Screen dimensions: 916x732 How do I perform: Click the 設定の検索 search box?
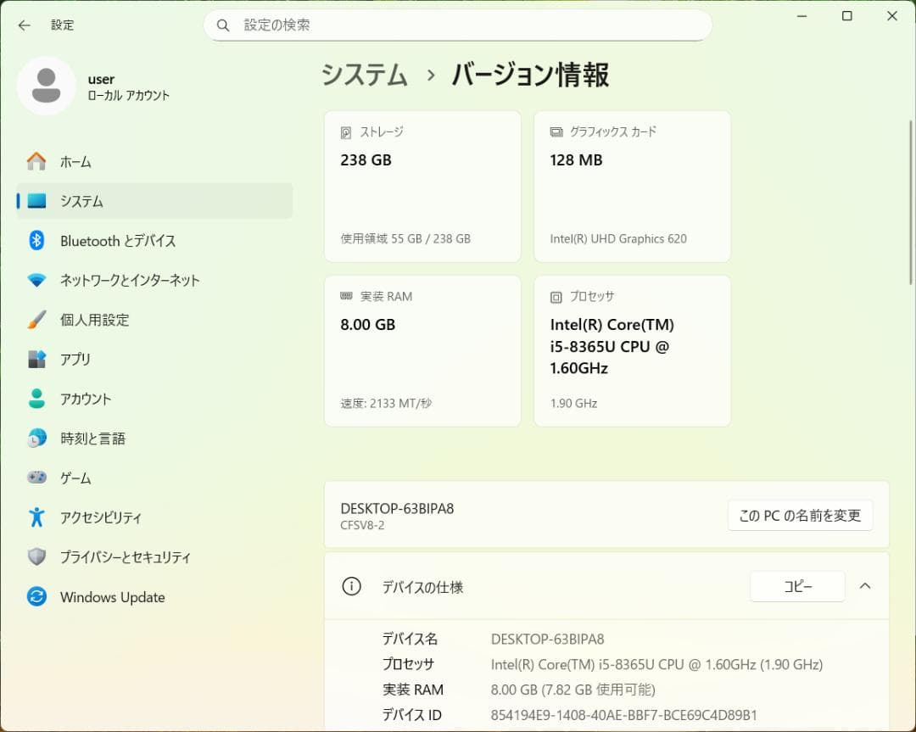pyautogui.click(x=458, y=25)
